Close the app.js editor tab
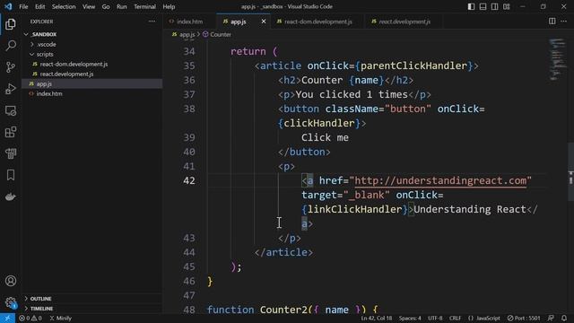The height and width of the screenshot is (323, 574). pyautogui.click(x=263, y=22)
